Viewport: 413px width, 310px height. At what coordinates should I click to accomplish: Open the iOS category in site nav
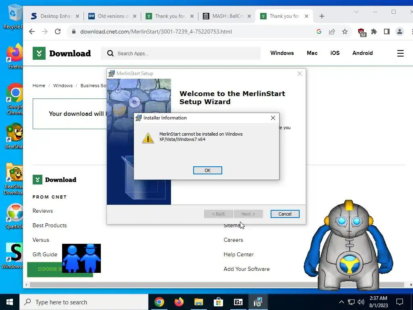335,53
